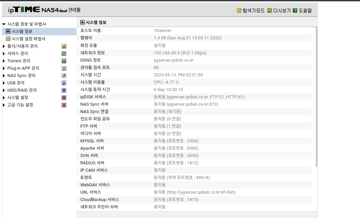
Task: Click DDNS value ygserver.ipdisk.co.kr
Action: tap(174, 60)
